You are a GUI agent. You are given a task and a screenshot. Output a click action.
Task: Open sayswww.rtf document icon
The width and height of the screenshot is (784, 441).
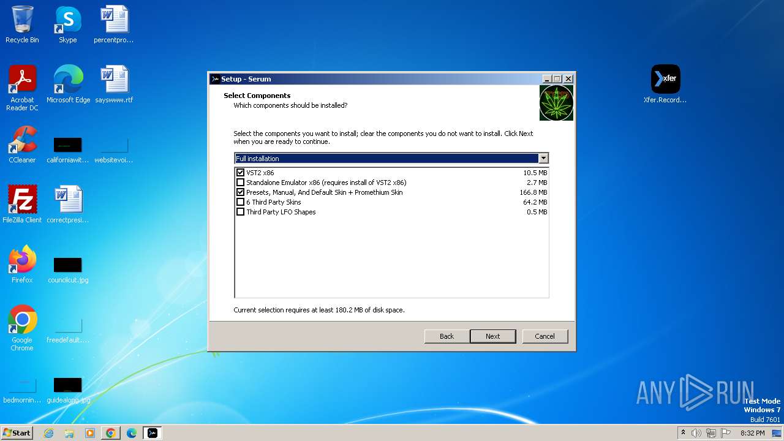[114, 84]
